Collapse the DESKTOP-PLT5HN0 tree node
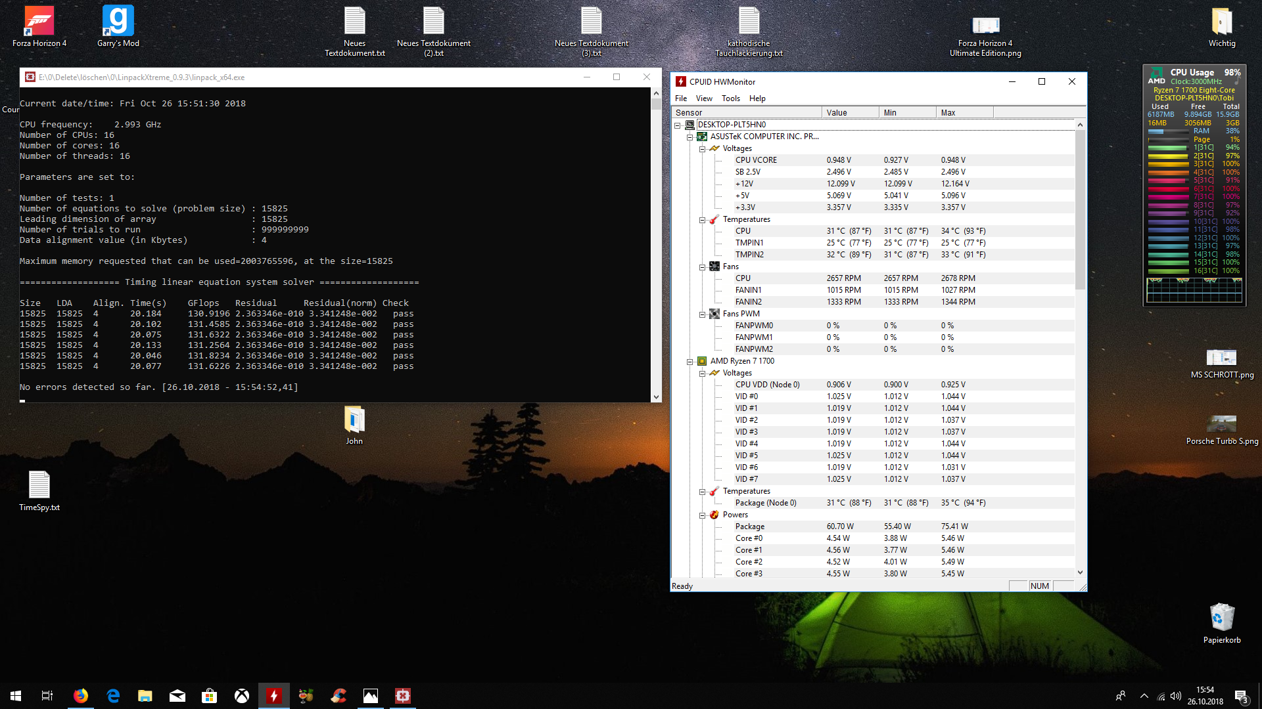 (678, 125)
